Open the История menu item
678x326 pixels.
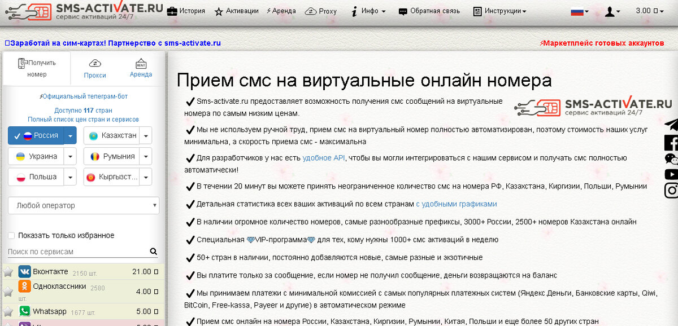click(186, 11)
